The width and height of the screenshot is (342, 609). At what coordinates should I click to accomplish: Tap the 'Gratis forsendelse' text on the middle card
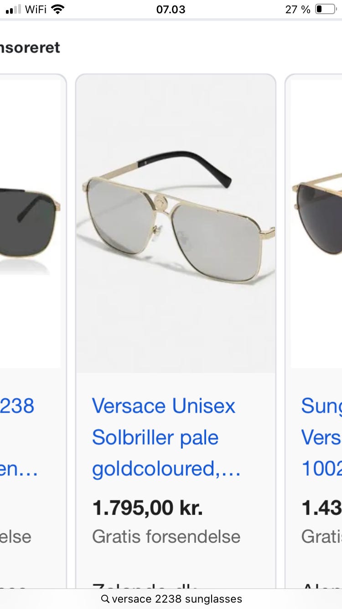pyautogui.click(x=166, y=536)
